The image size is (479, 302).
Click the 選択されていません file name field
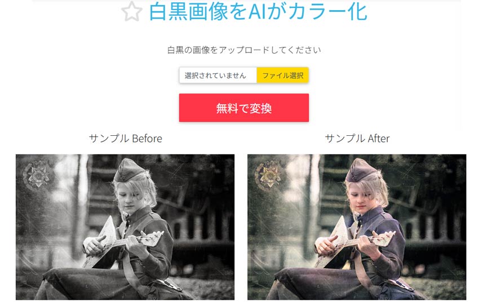click(218, 75)
